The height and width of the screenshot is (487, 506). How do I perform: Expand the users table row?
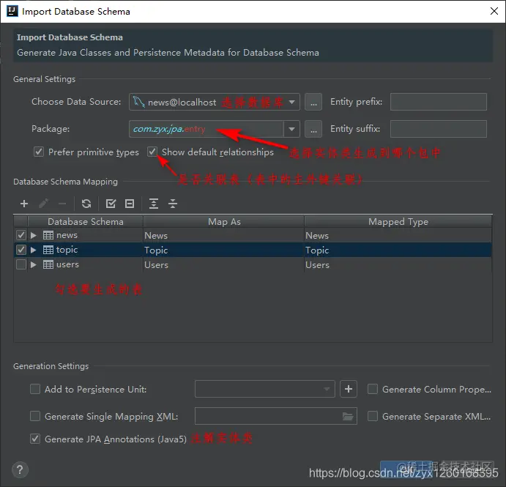click(33, 264)
